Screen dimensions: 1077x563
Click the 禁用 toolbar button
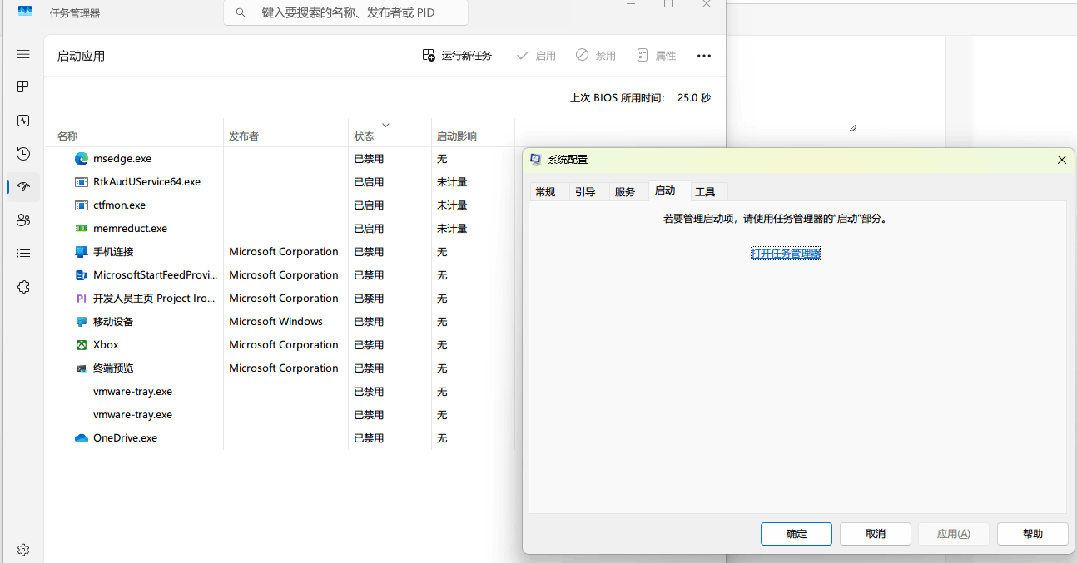[x=596, y=56]
